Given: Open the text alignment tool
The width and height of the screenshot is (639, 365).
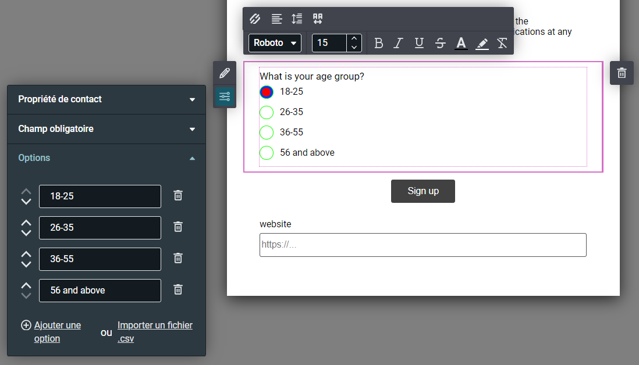Looking at the screenshot, I should pyautogui.click(x=276, y=19).
